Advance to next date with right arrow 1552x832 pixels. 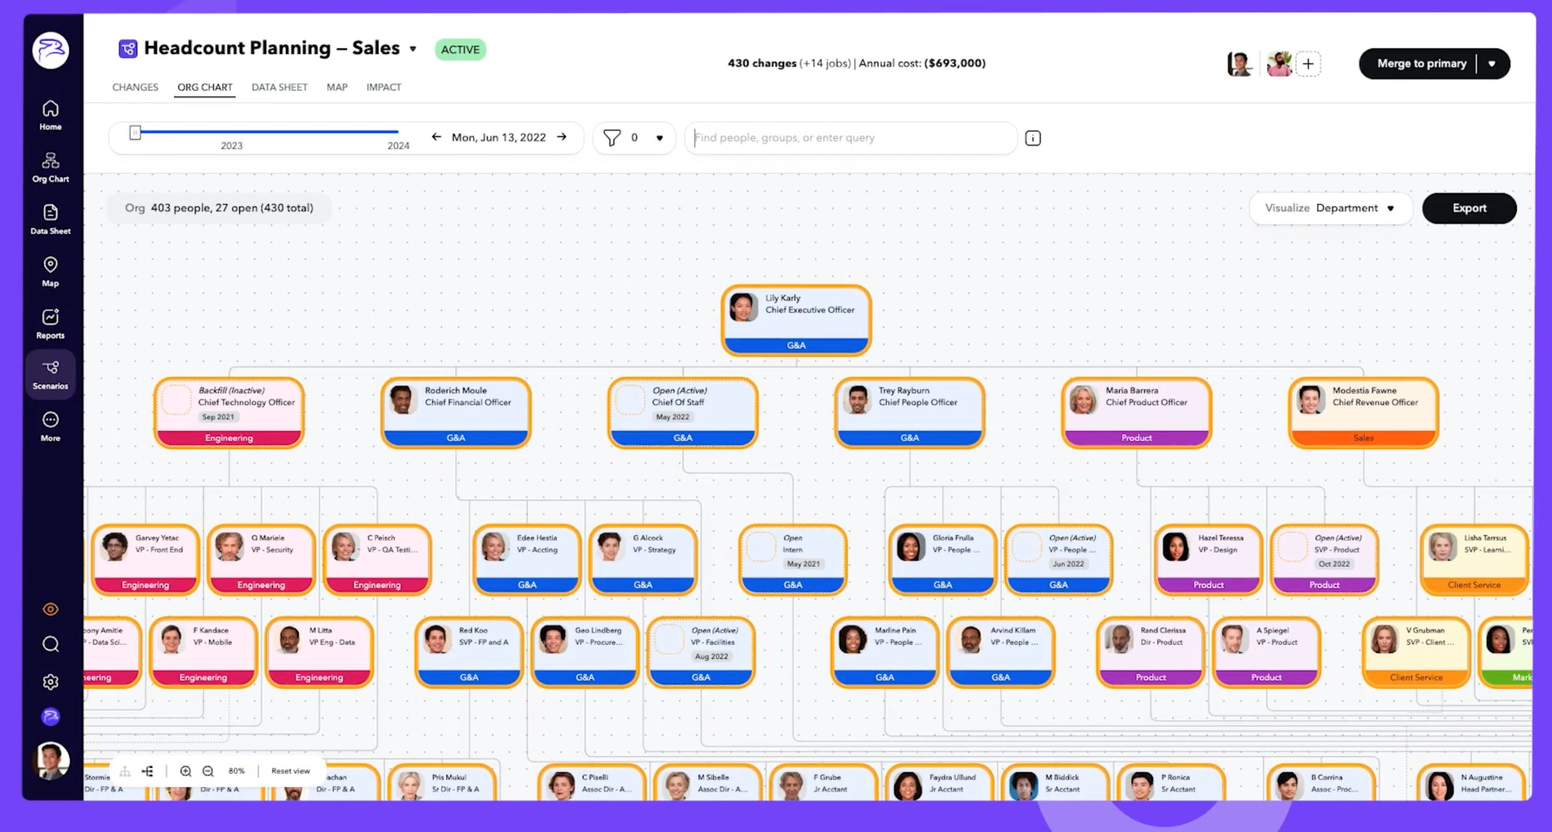(x=562, y=136)
